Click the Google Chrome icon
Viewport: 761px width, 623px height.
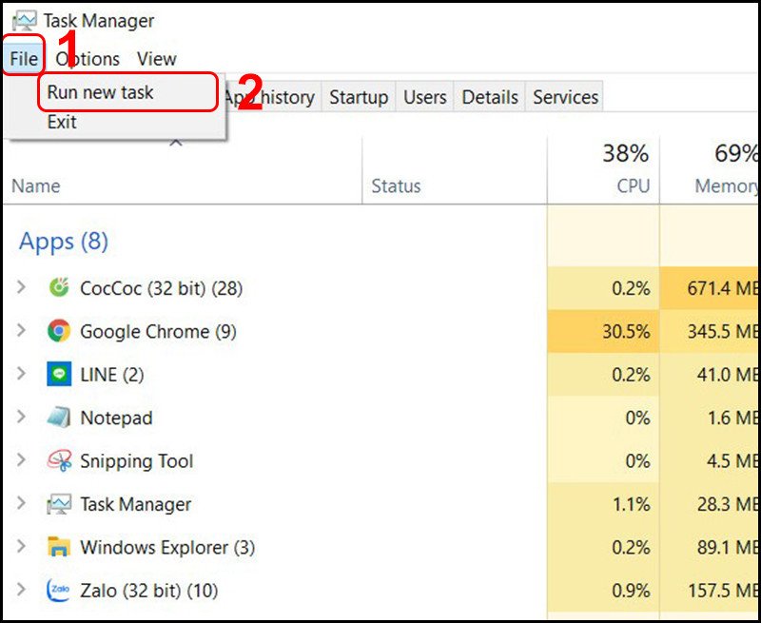(x=57, y=331)
